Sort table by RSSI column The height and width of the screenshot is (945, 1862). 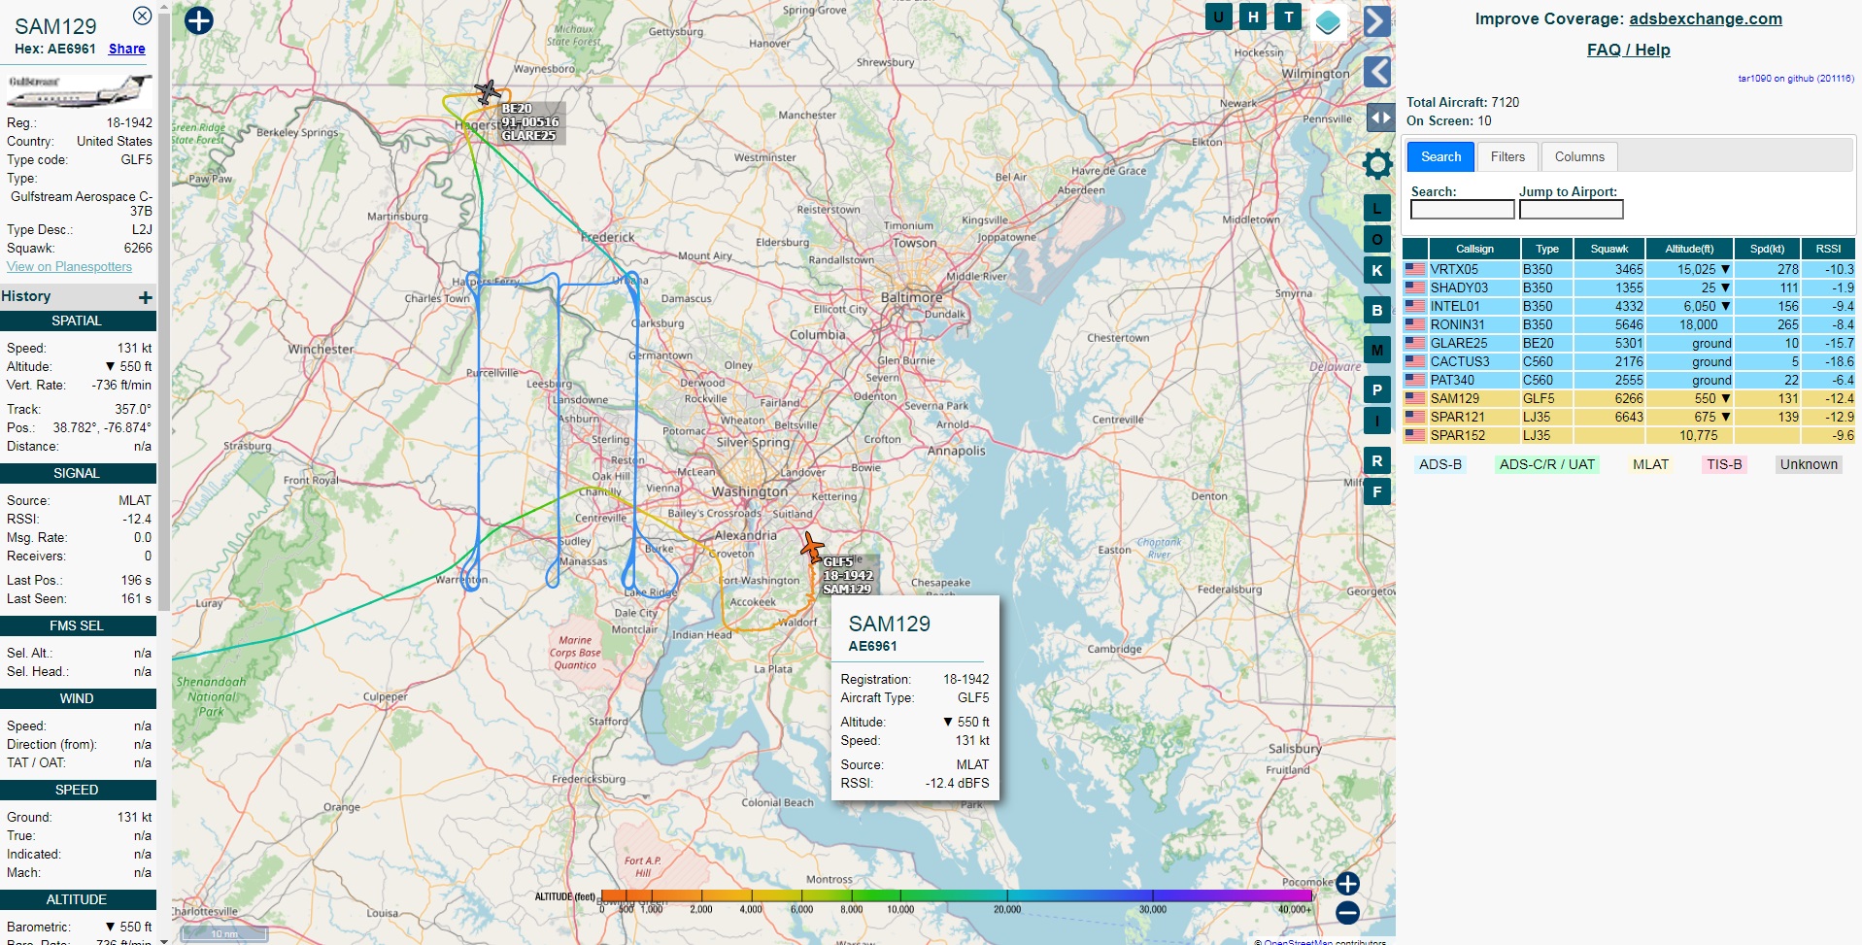click(1828, 249)
